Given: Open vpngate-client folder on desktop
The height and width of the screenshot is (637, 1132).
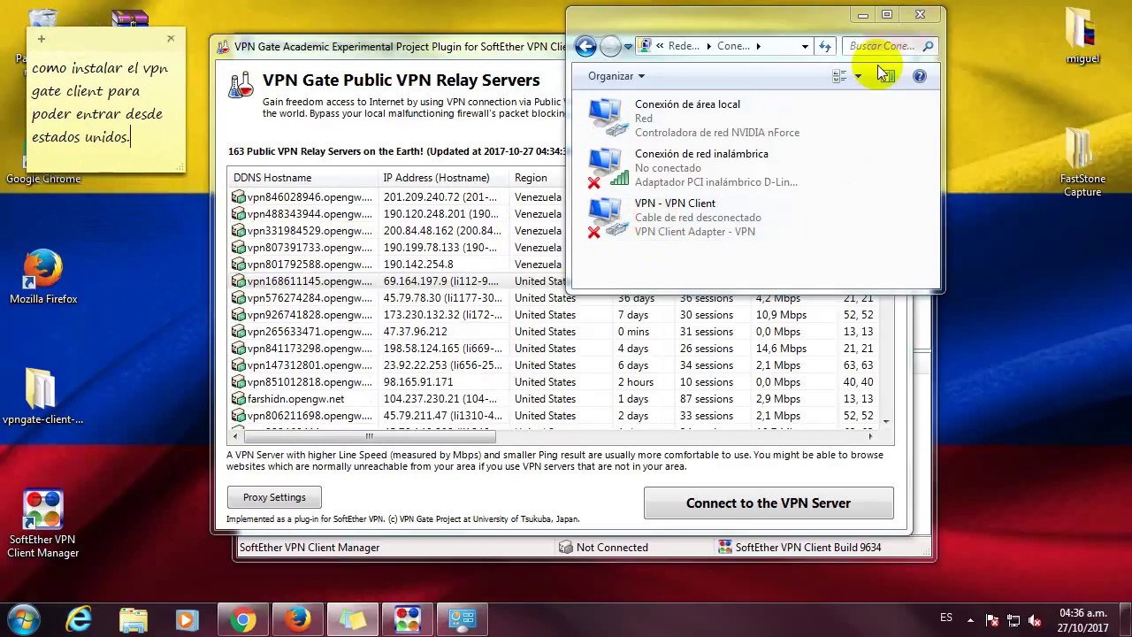Looking at the screenshot, I should [42, 395].
